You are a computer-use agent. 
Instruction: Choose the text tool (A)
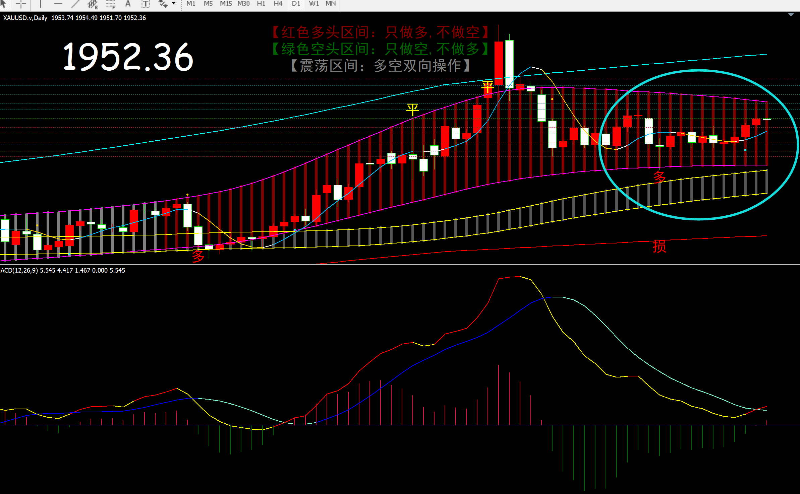[x=128, y=4]
